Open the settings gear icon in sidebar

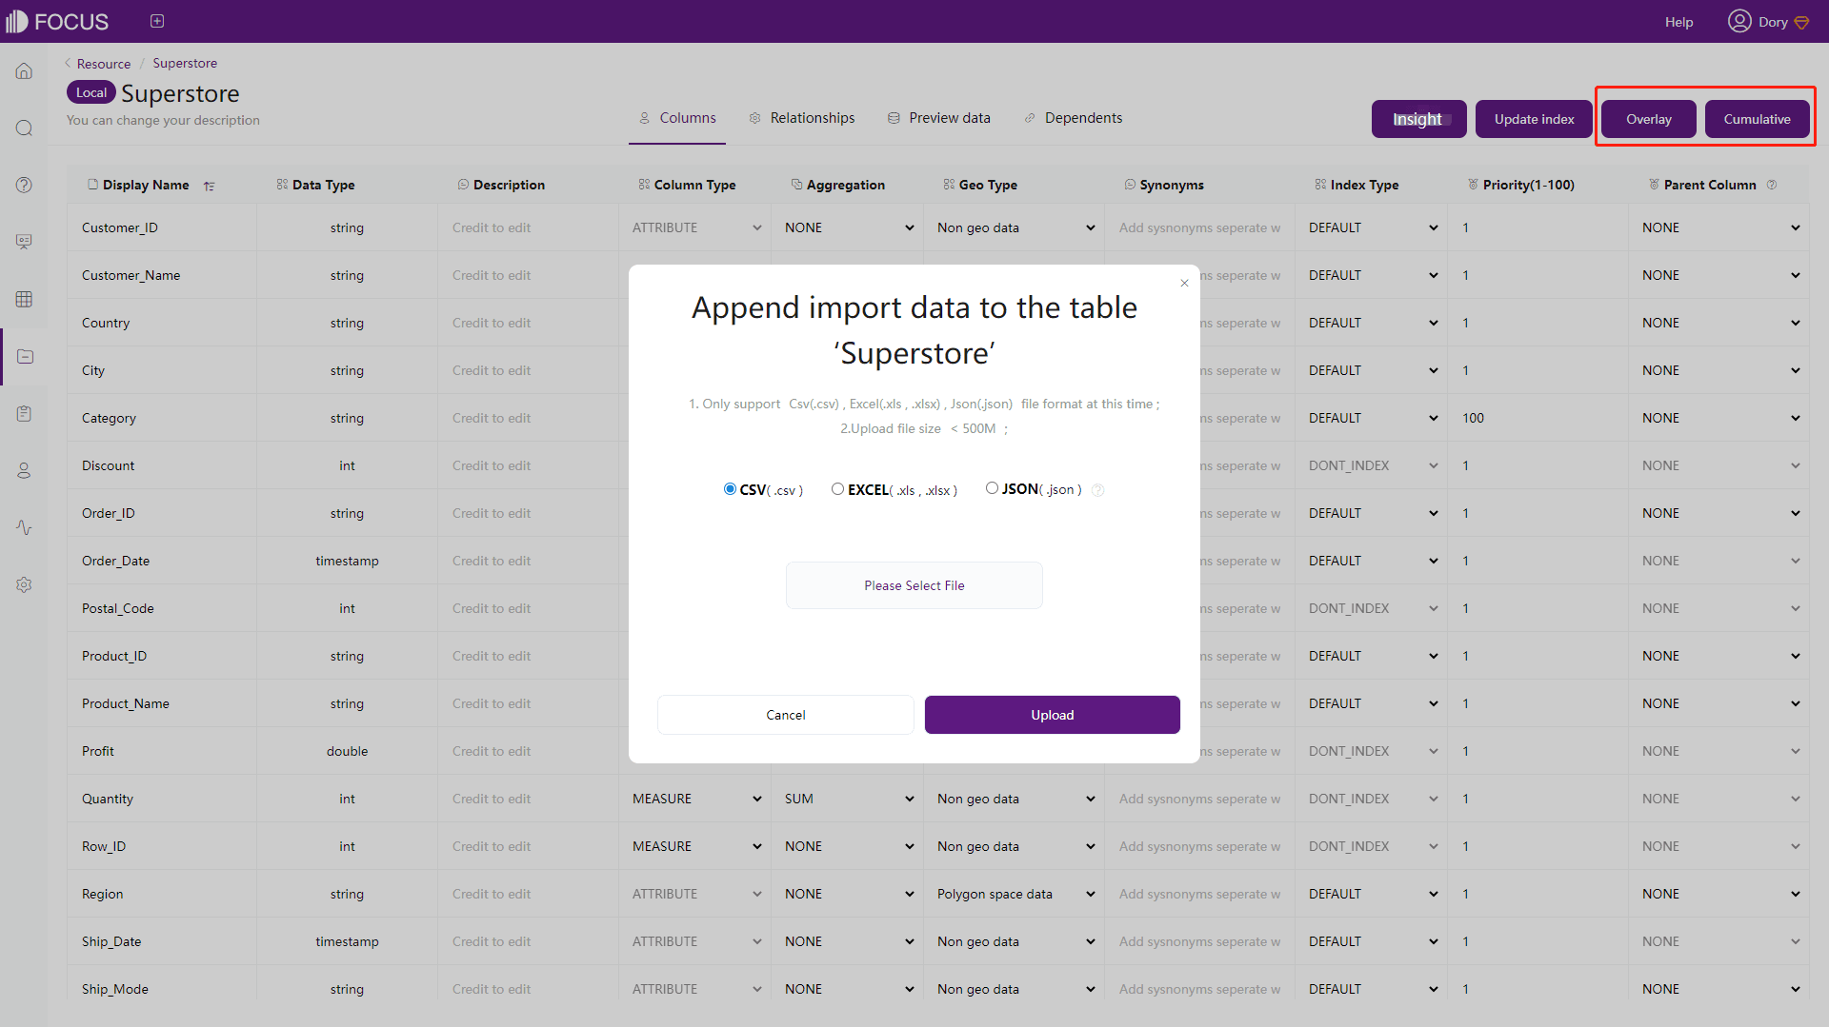click(x=24, y=584)
